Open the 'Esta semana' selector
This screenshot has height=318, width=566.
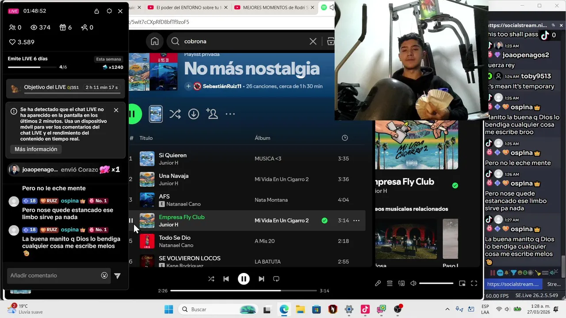[108, 59]
